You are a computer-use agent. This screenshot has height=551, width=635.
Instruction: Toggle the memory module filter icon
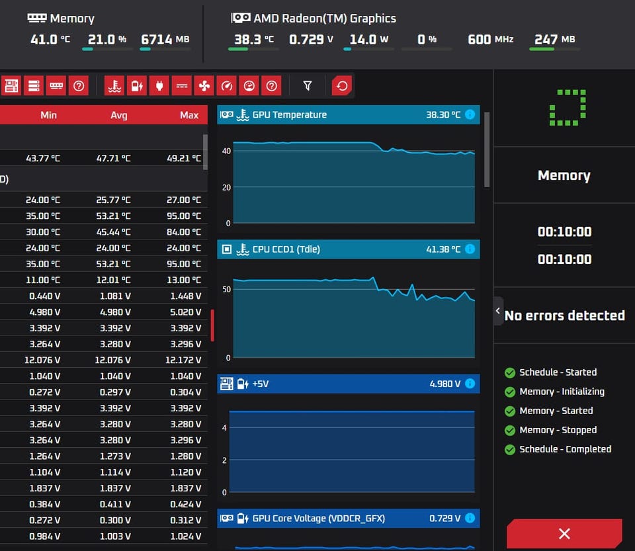click(x=56, y=86)
